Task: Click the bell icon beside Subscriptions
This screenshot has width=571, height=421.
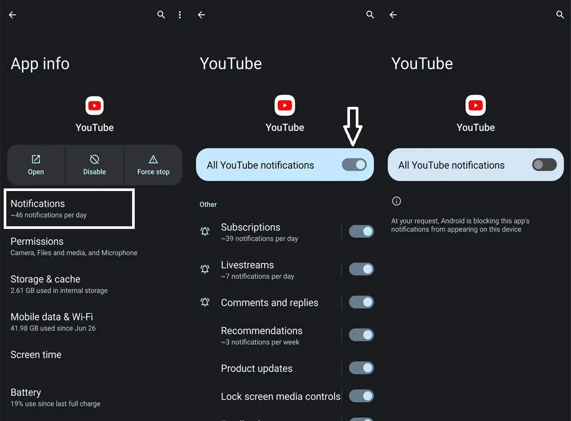Action: [205, 232]
